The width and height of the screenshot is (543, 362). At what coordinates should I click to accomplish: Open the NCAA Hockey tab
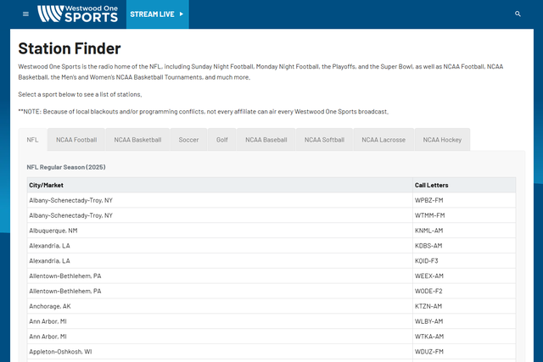pos(442,140)
